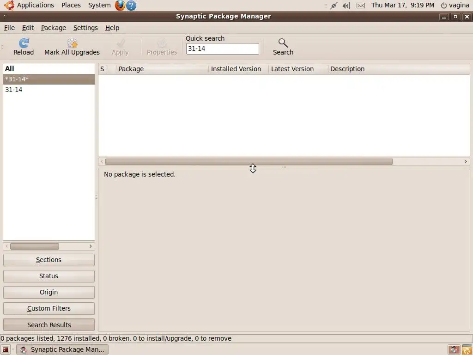473x355 pixels.
Task: Click Mark All Upgrades toolbar icon
Action: click(72, 43)
